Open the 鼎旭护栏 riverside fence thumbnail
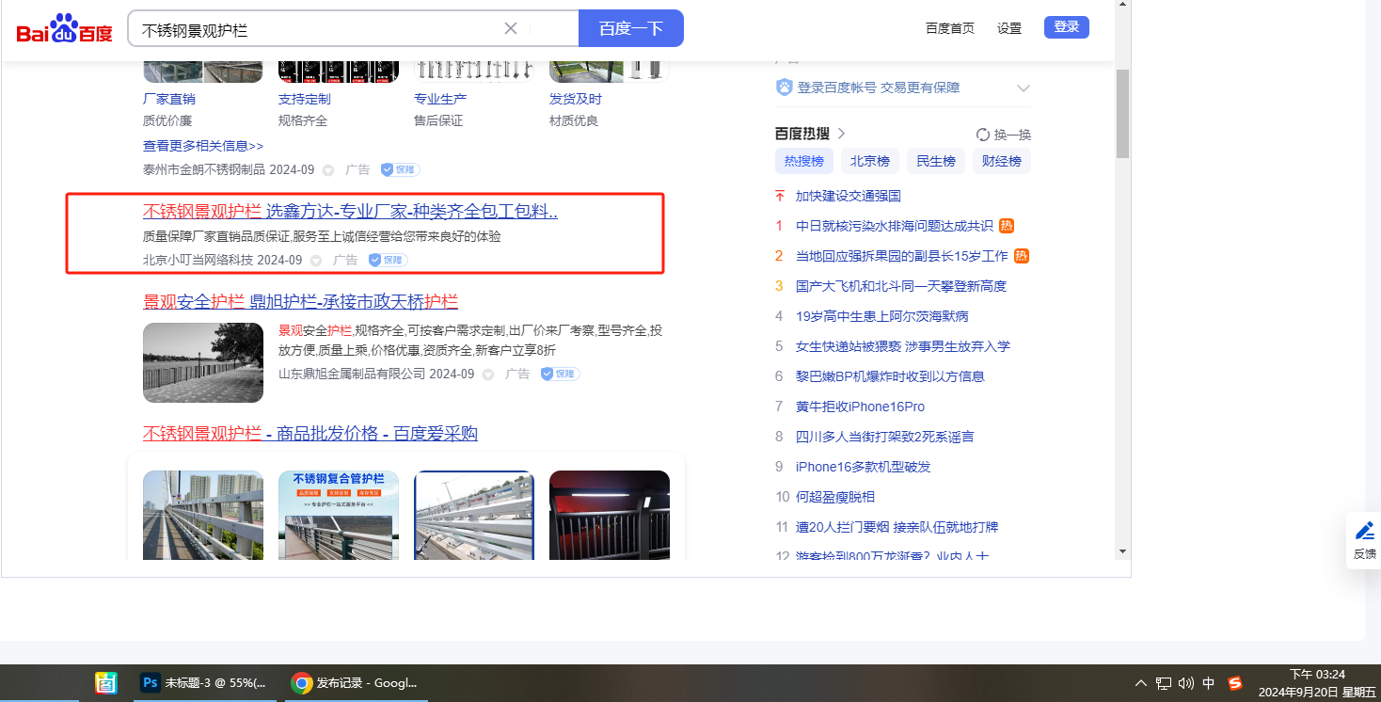 pos(203,362)
